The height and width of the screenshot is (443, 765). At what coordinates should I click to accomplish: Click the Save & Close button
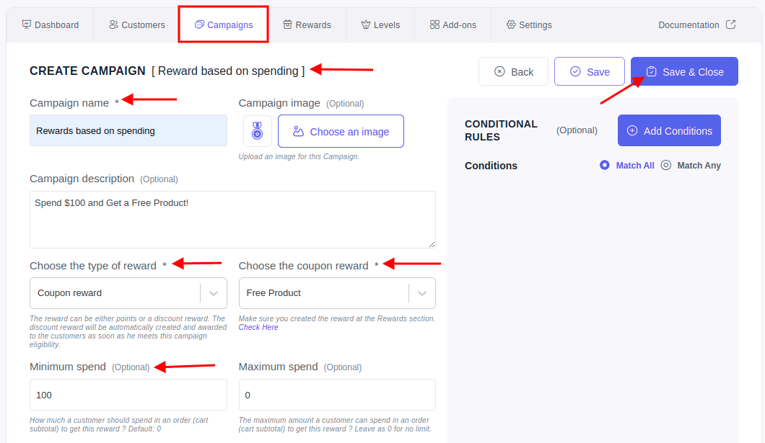(684, 71)
